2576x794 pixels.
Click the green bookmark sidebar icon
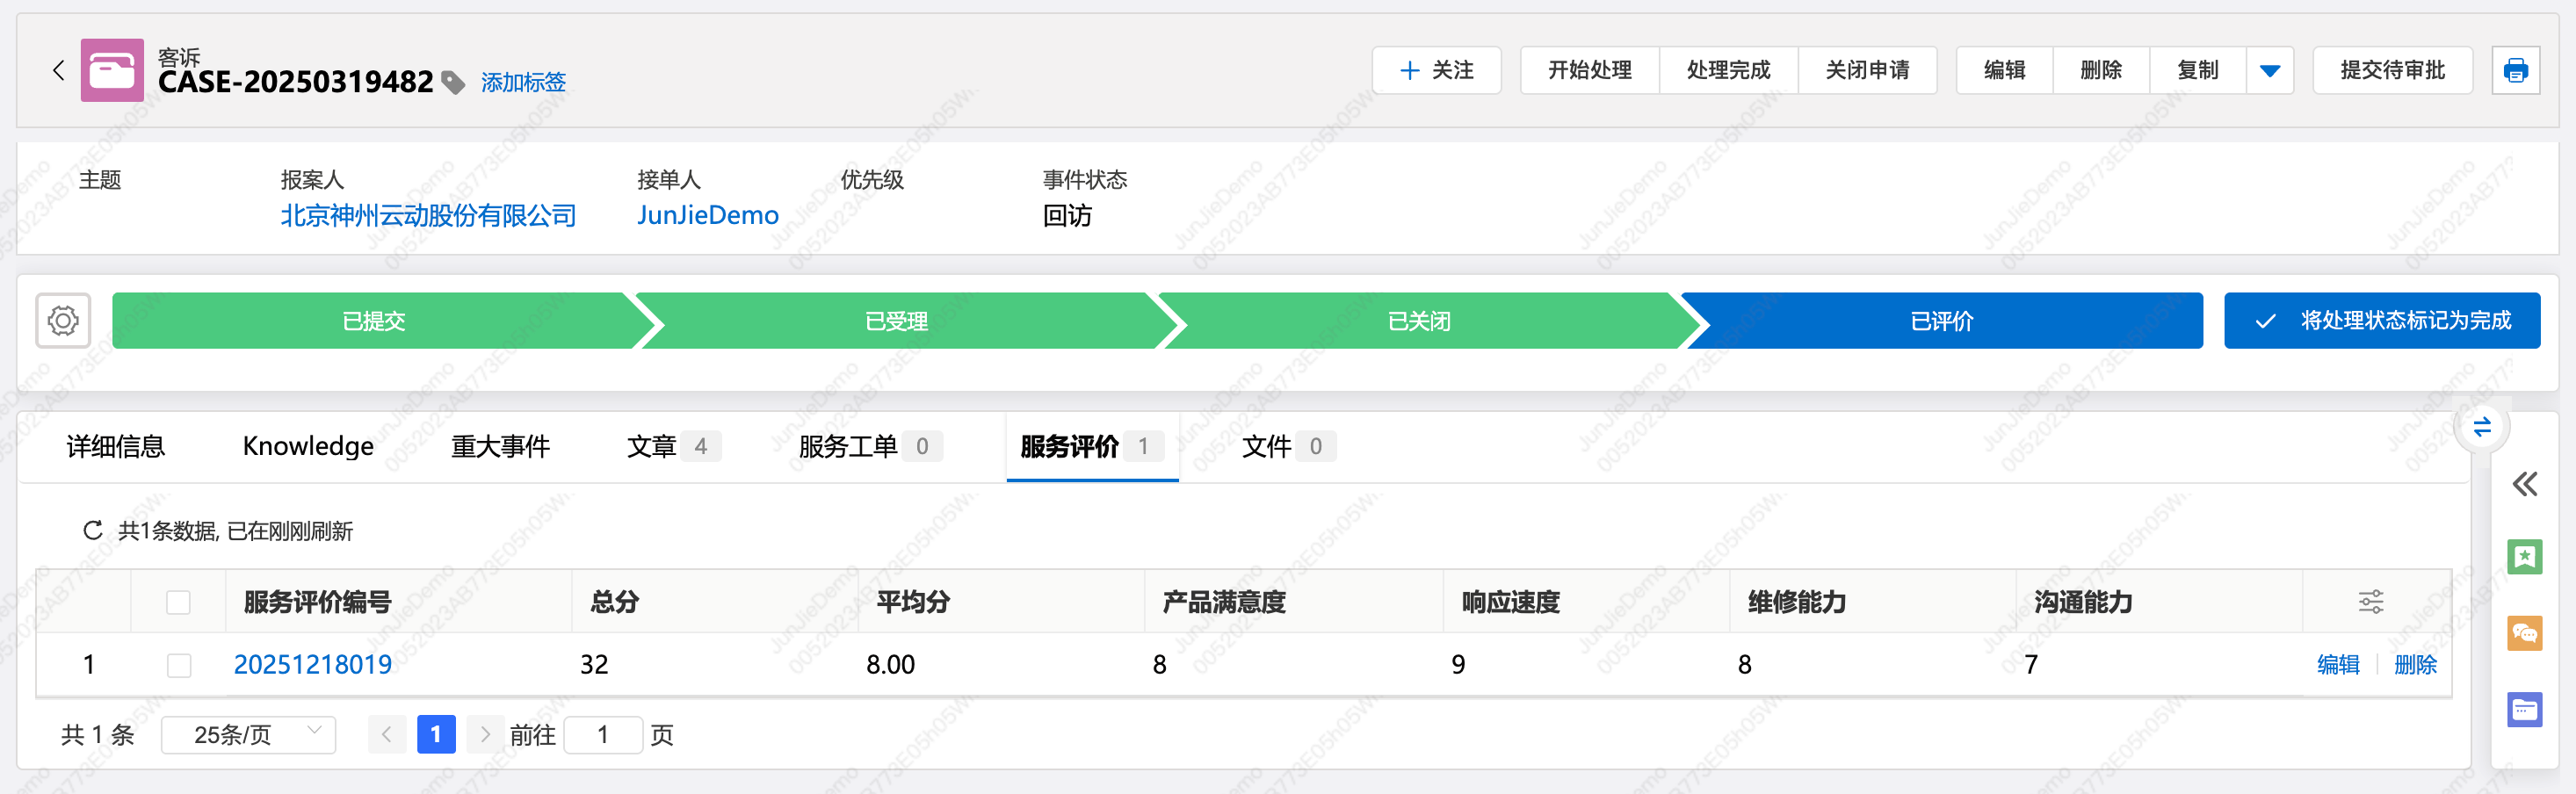[2524, 557]
